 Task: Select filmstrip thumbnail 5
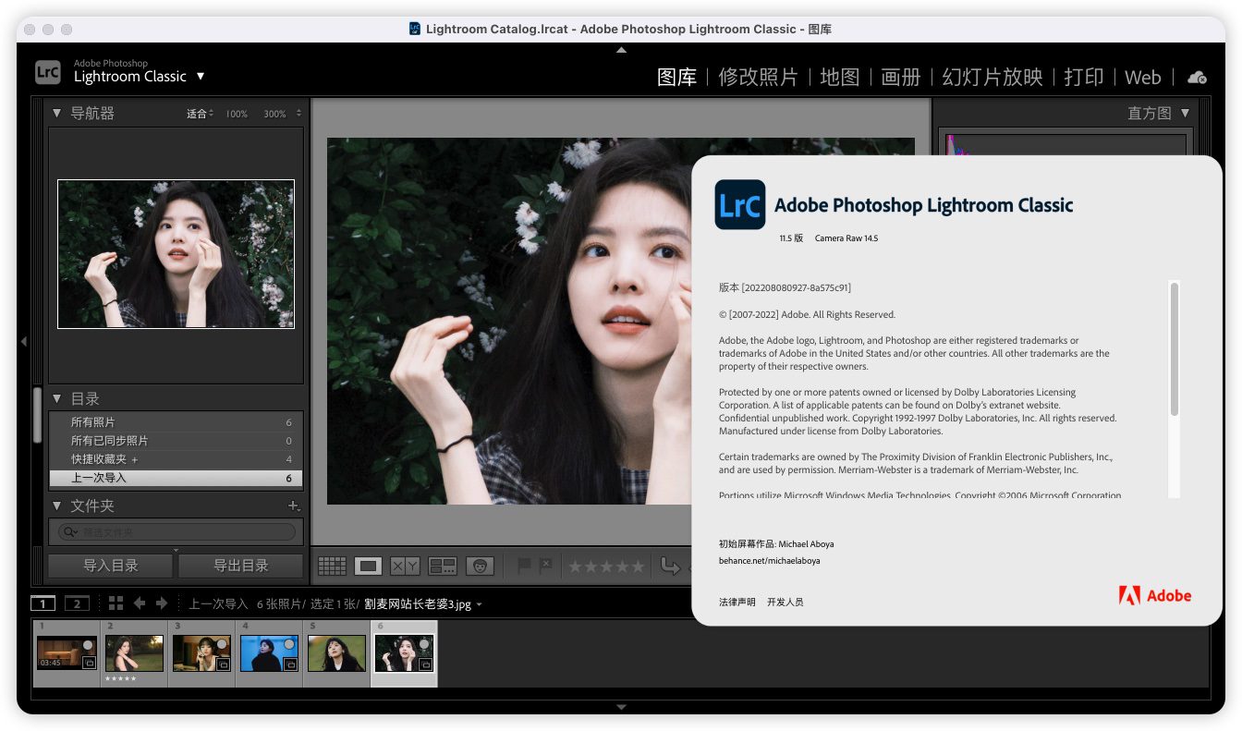pyautogui.click(x=336, y=653)
